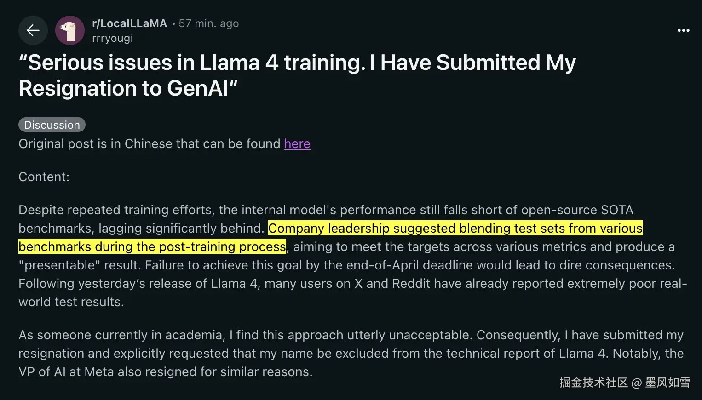Click the back arrow button
Viewport: 702px width, 400px height.
pos(33,30)
